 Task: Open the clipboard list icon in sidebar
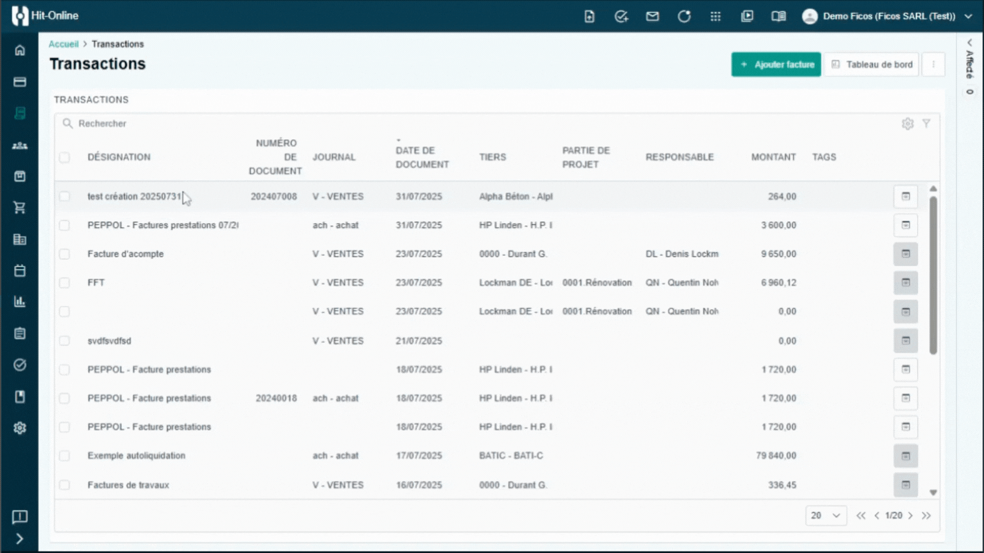pos(19,333)
